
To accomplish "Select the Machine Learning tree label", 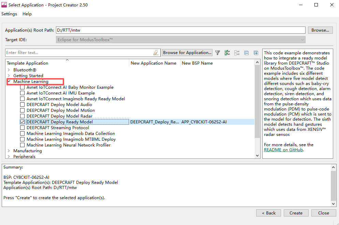I will [31, 82].
